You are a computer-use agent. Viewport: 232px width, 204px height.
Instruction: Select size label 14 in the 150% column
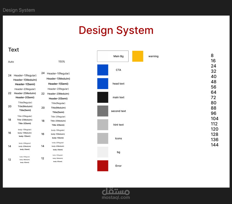pos(43,146)
